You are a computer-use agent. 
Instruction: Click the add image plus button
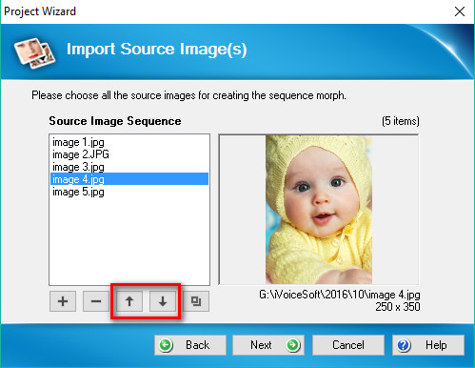[63, 301]
